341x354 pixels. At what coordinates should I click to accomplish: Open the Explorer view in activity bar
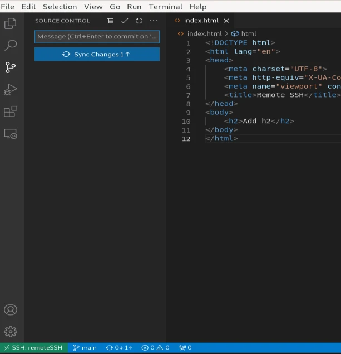point(11,23)
